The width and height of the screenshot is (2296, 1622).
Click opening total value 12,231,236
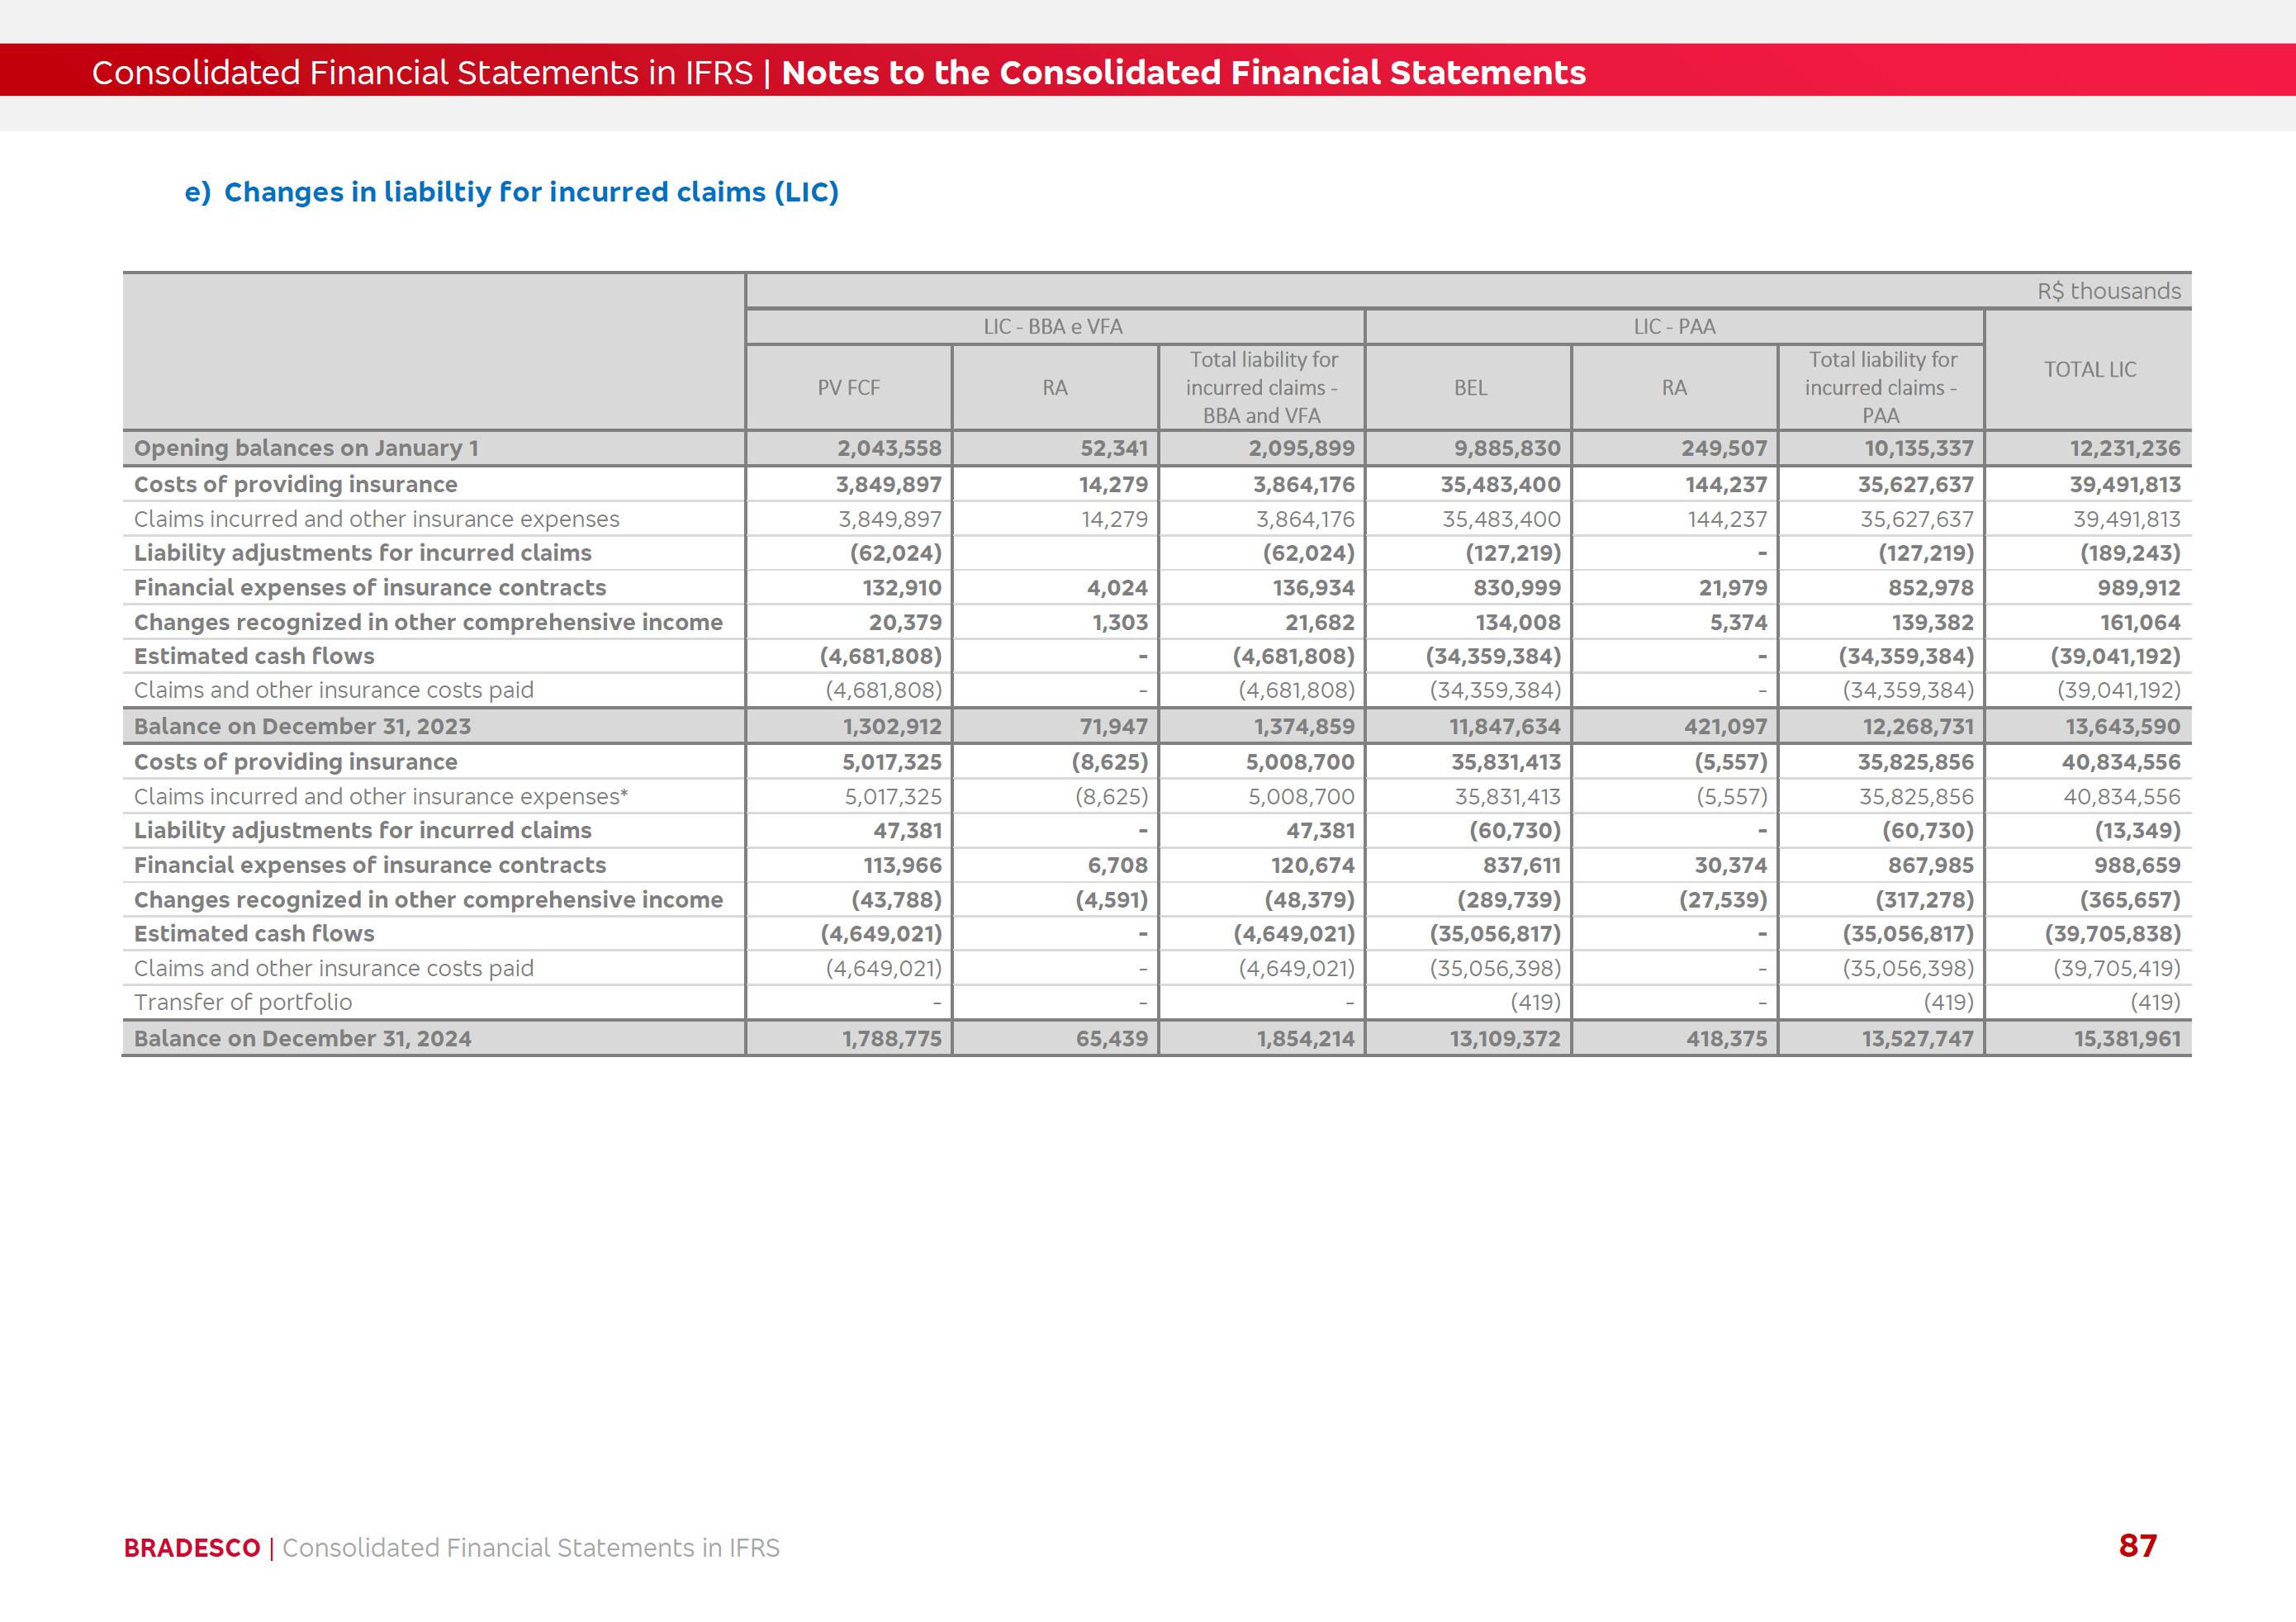(x=2124, y=448)
